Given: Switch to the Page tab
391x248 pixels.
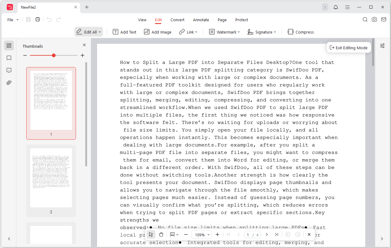Looking at the screenshot, I should (222, 20).
